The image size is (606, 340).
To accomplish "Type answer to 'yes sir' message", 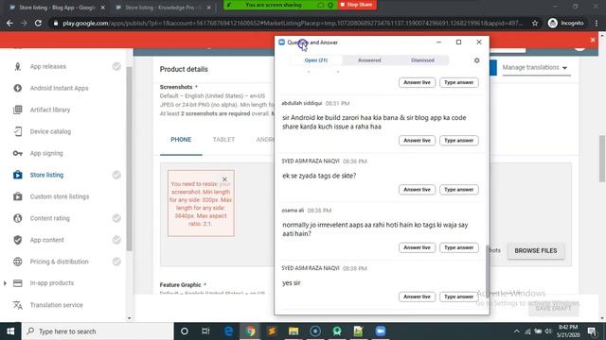I will click(x=458, y=297).
